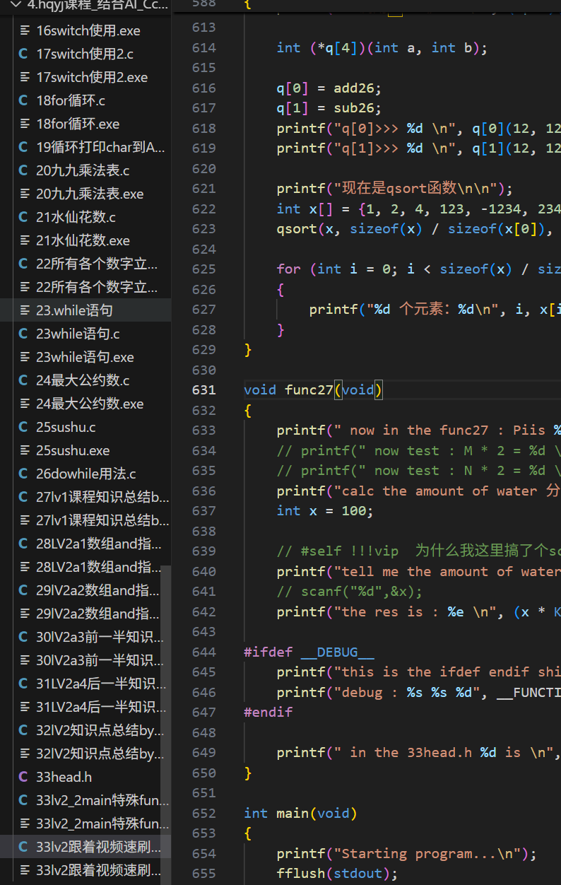Click the C icon beside 27lv1课程知识总结b...
This screenshot has height=885, width=561.
click(23, 497)
